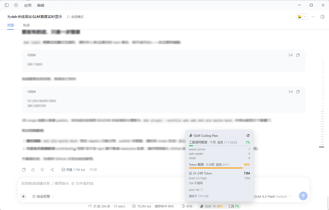Click the conversation title 为 dsh 会话添加 GLM 额度实时显示

[35, 17]
